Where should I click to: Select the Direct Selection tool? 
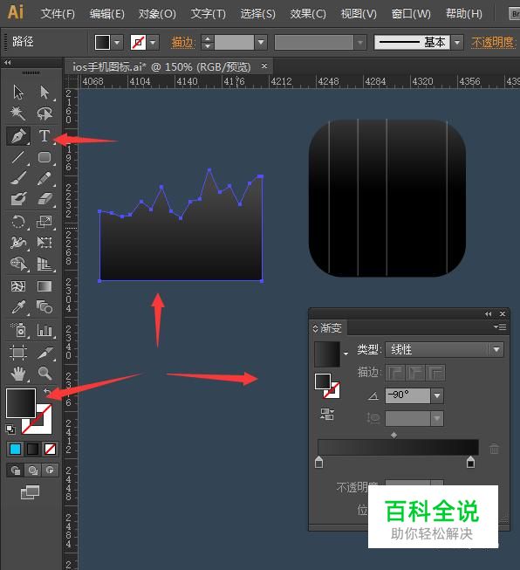coord(44,93)
